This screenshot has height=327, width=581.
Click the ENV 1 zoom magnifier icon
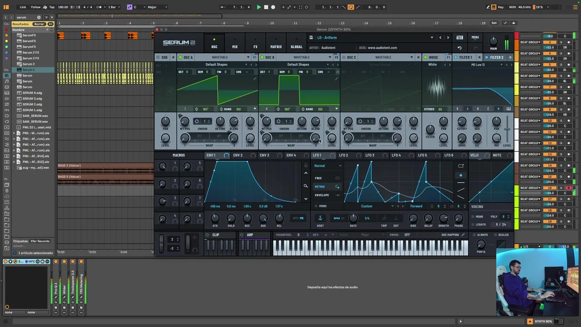[x=305, y=186]
